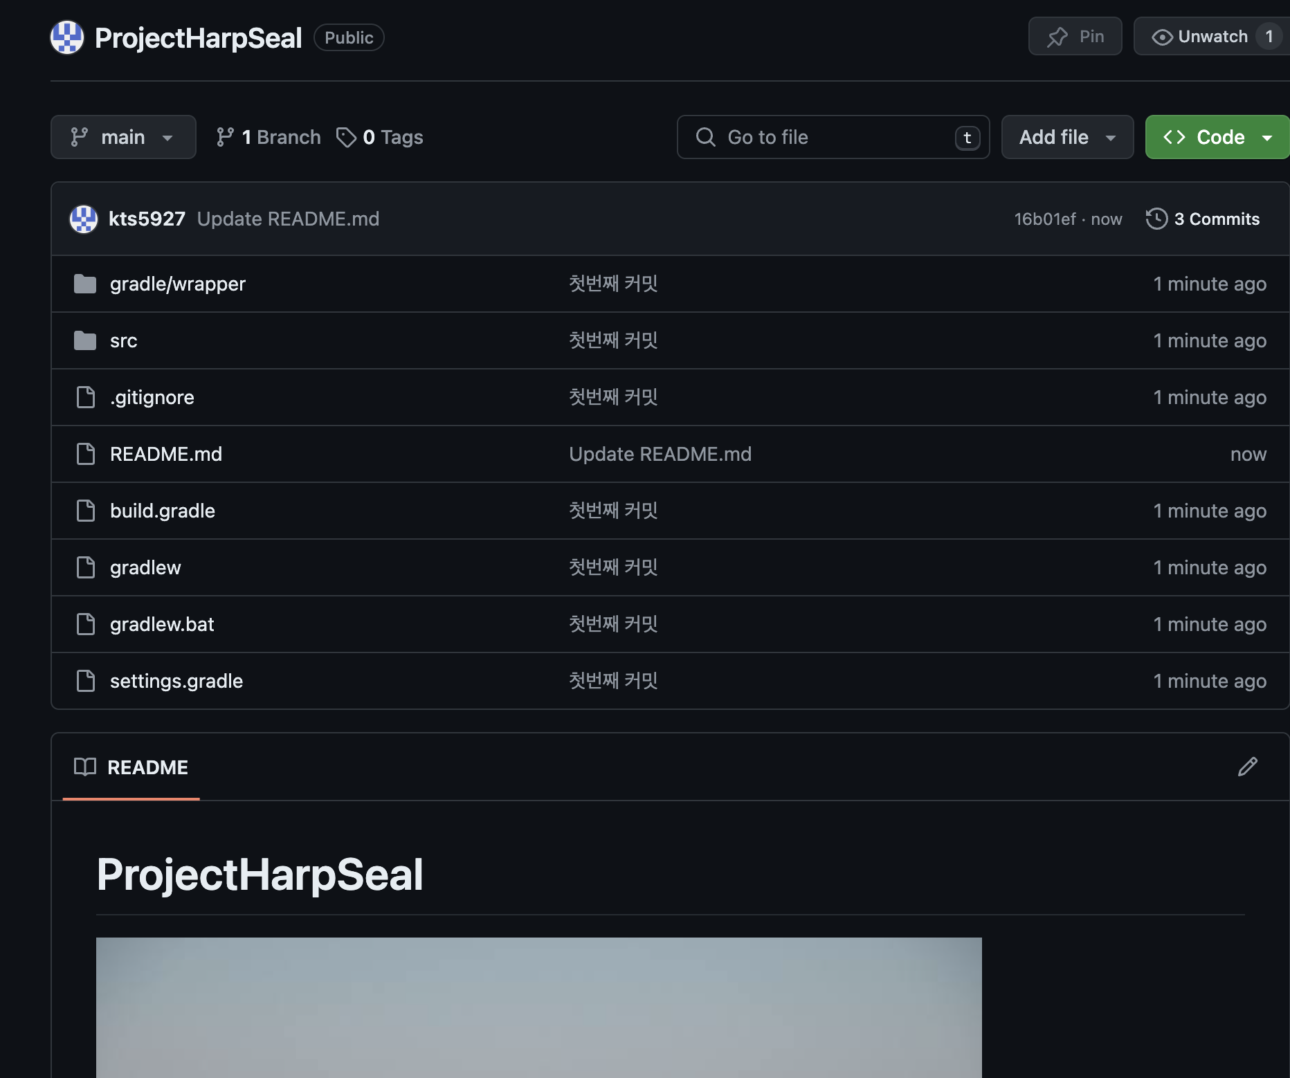
Task: Click the kts5927 commit author avatar
Action: pos(84,219)
